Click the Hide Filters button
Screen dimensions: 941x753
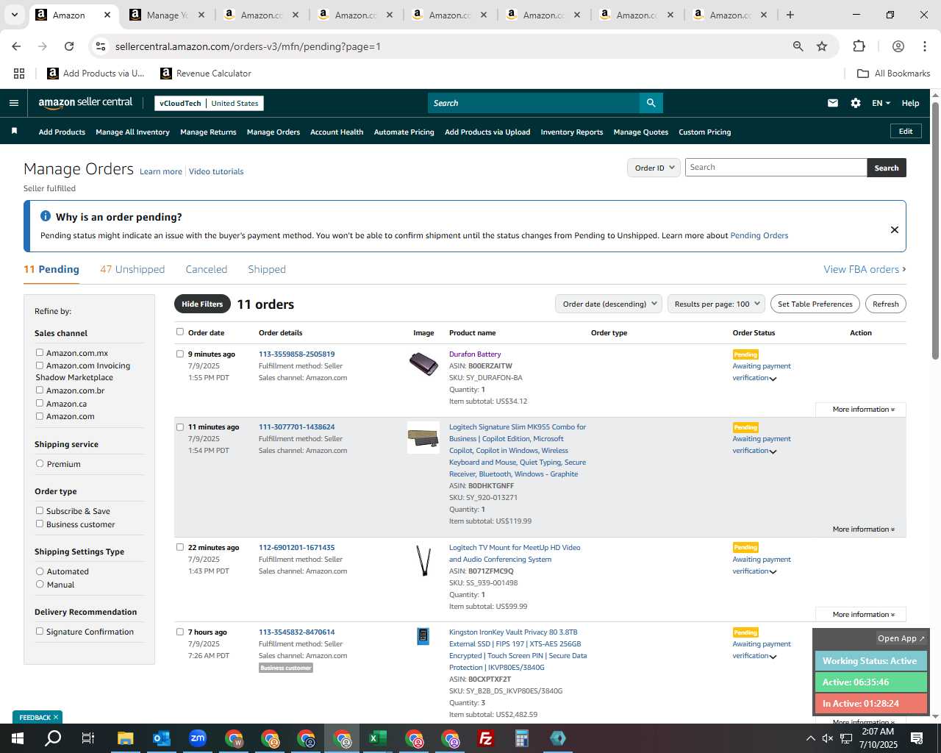click(202, 304)
